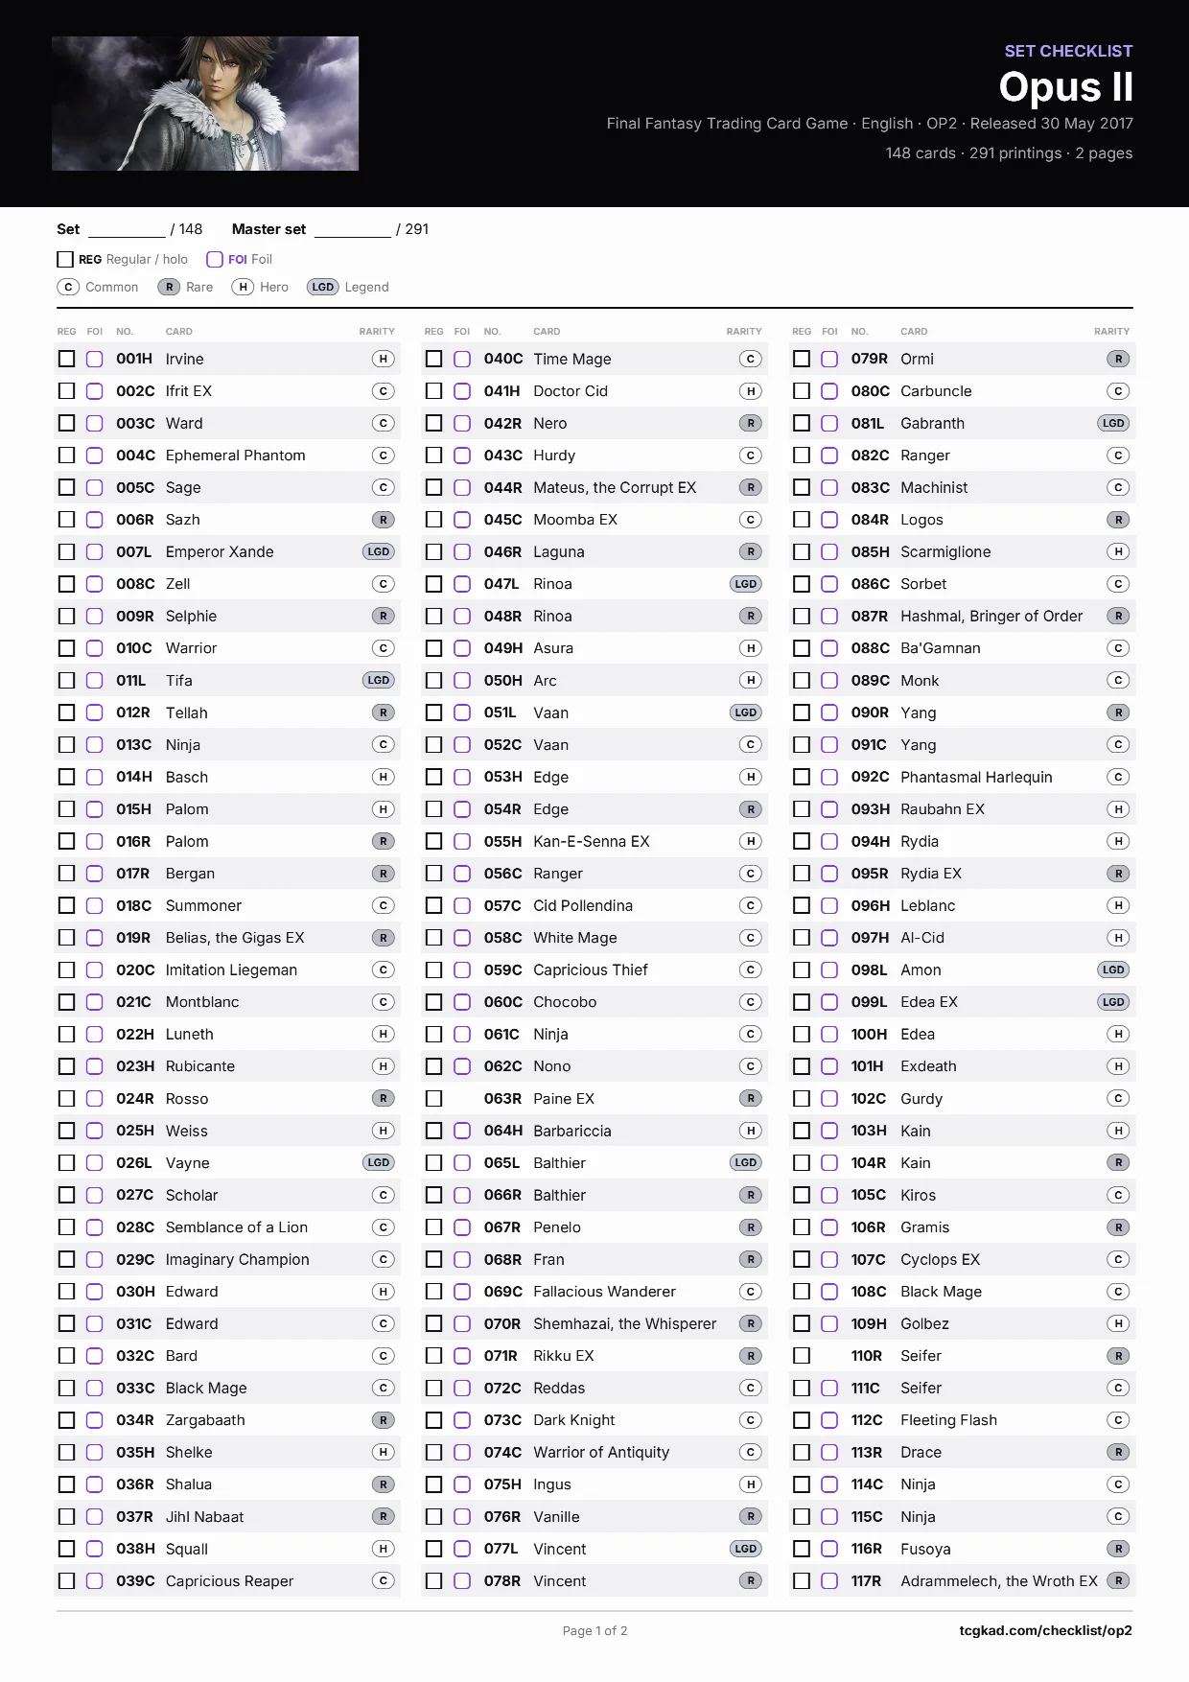Click the RARITY column header in first column
1189x1682 pixels.
pyautogui.click(x=377, y=331)
